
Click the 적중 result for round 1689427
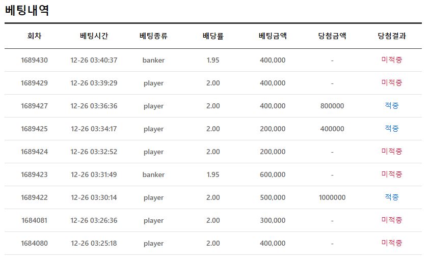point(392,106)
